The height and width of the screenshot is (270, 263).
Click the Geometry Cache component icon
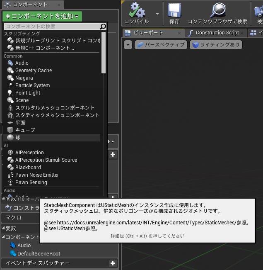pos(10,70)
